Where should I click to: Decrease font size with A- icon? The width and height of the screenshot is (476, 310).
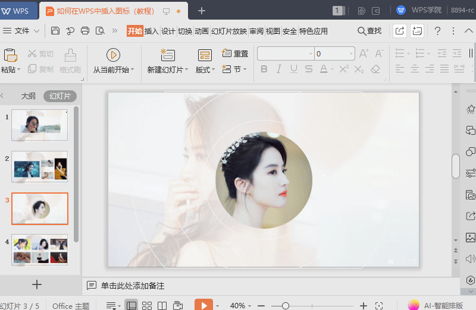(379, 53)
